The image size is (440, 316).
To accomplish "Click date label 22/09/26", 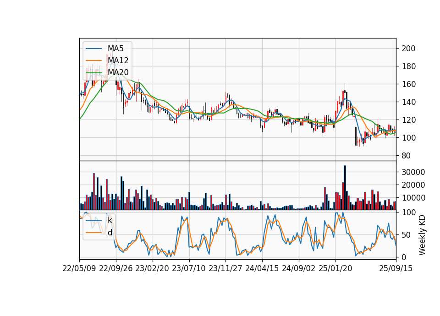I will 116,268.
